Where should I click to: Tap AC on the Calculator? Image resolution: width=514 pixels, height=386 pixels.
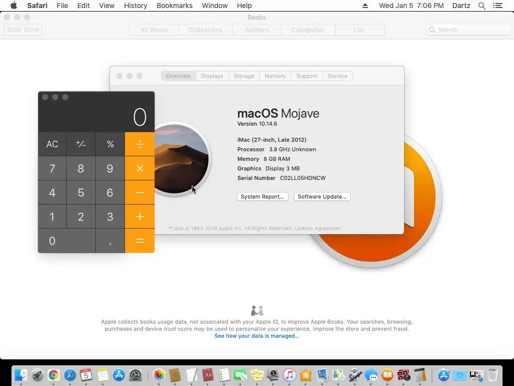coord(52,144)
